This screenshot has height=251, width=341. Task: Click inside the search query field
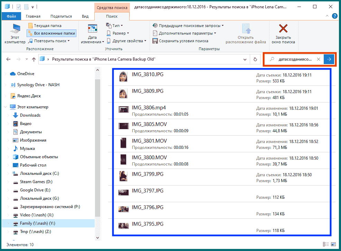click(x=295, y=59)
